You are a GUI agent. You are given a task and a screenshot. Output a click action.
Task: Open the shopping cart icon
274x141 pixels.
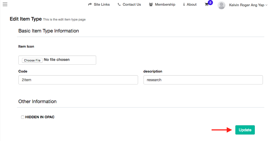206,5
